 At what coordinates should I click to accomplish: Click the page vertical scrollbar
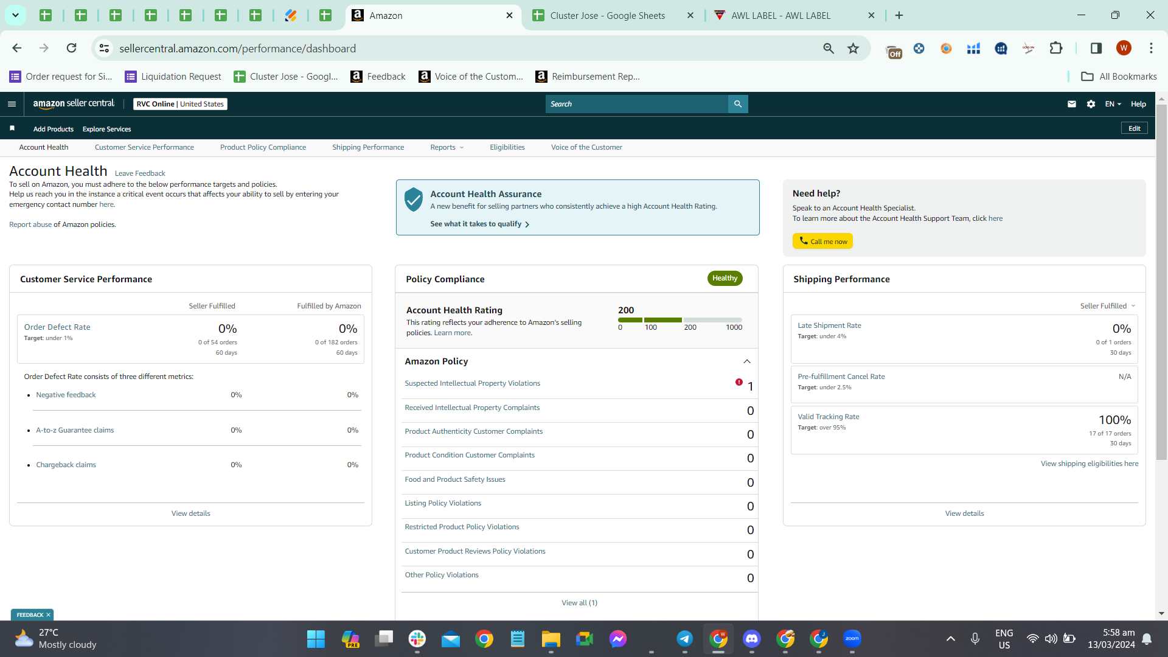(1161, 282)
